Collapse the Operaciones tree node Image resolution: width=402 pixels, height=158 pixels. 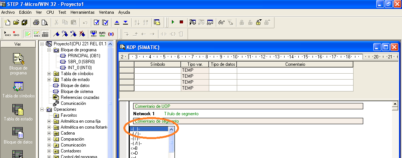click(42, 109)
